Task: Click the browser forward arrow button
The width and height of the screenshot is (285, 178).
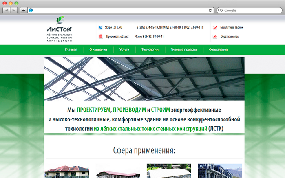Action: pos(14,10)
